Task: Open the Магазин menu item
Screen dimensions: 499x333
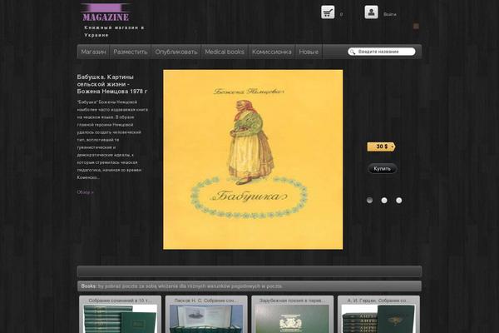Action: (93, 52)
